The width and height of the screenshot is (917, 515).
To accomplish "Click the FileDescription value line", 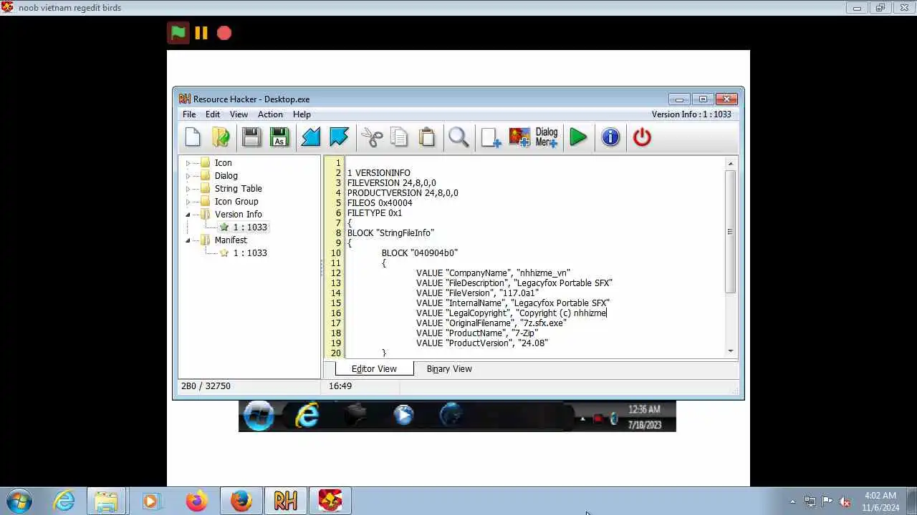I will 514,283.
